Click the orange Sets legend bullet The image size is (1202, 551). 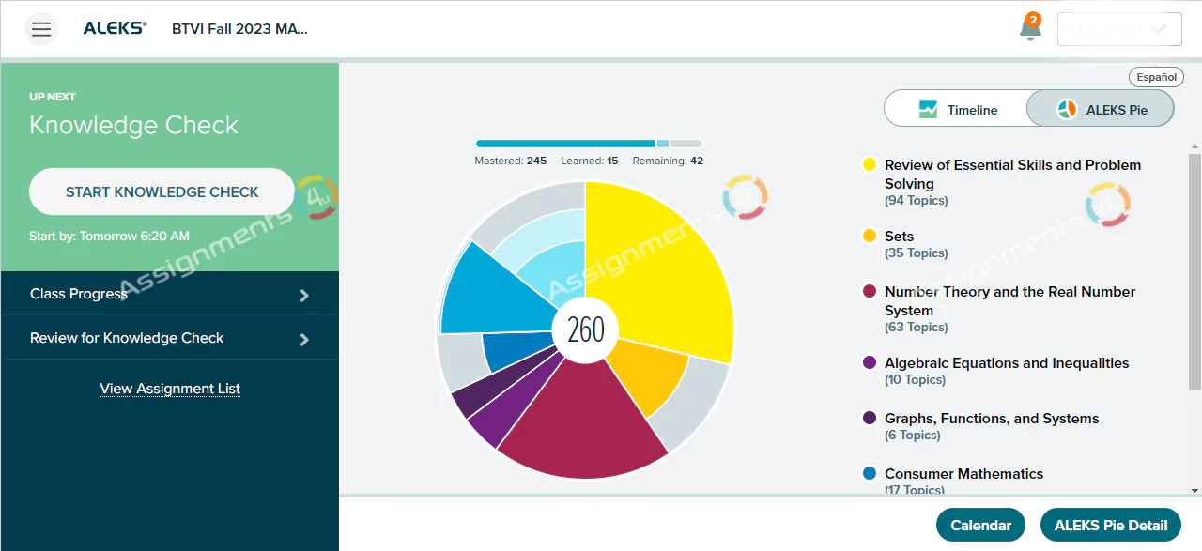click(870, 237)
